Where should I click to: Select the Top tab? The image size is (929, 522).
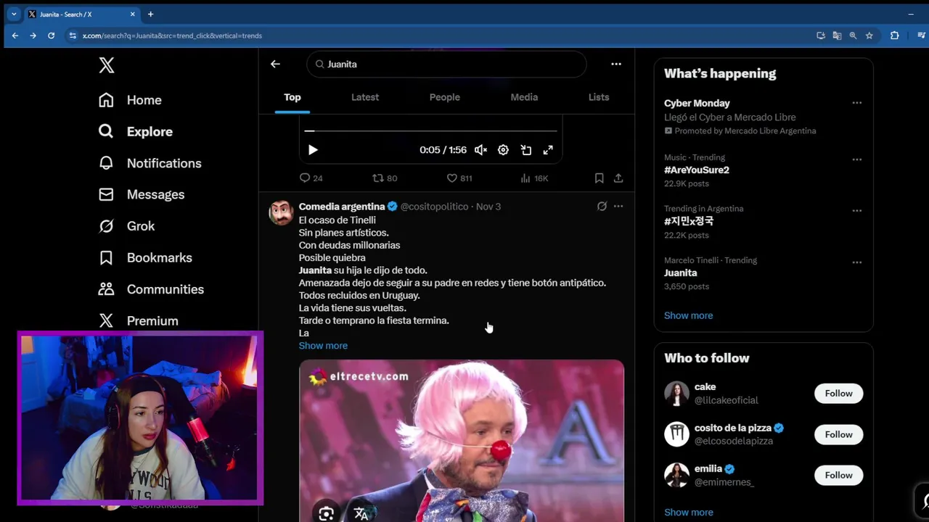pos(292,97)
